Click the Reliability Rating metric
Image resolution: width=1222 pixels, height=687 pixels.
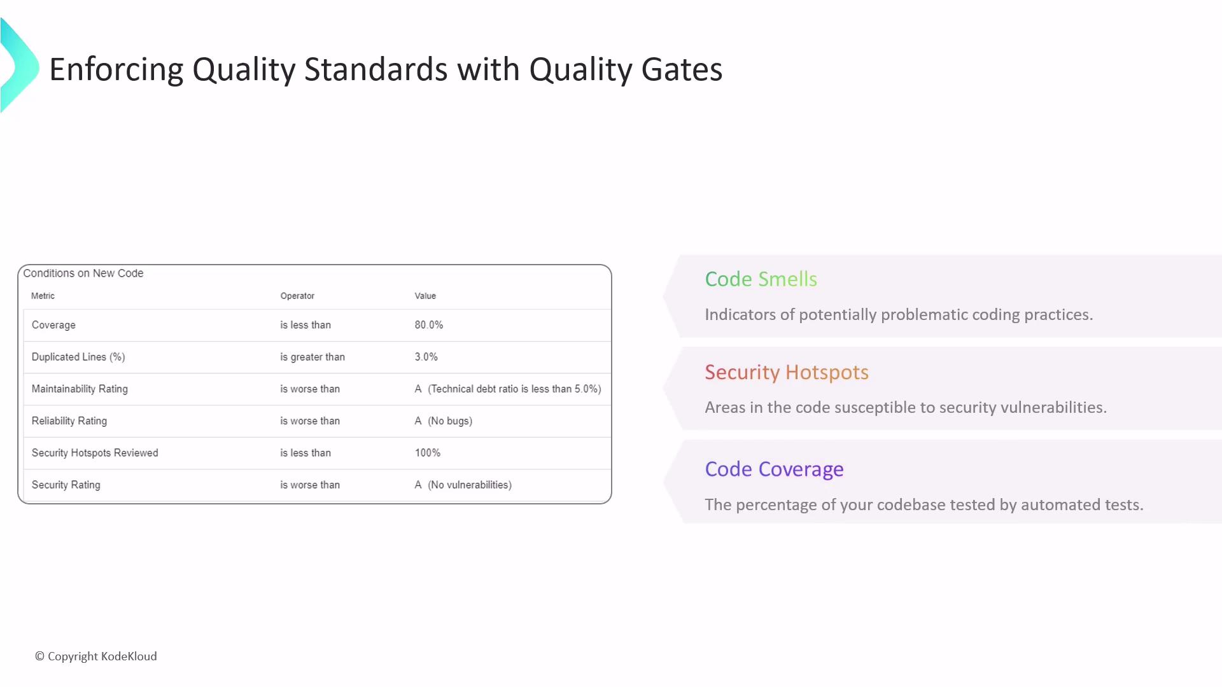pos(69,421)
